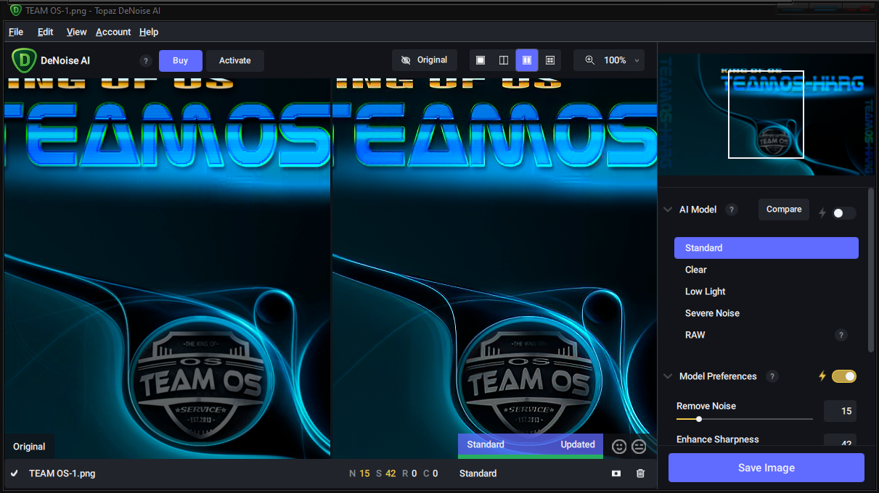Toggle Original preview eye button
This screenshot has width=879, height=493.
pos(425,60)
